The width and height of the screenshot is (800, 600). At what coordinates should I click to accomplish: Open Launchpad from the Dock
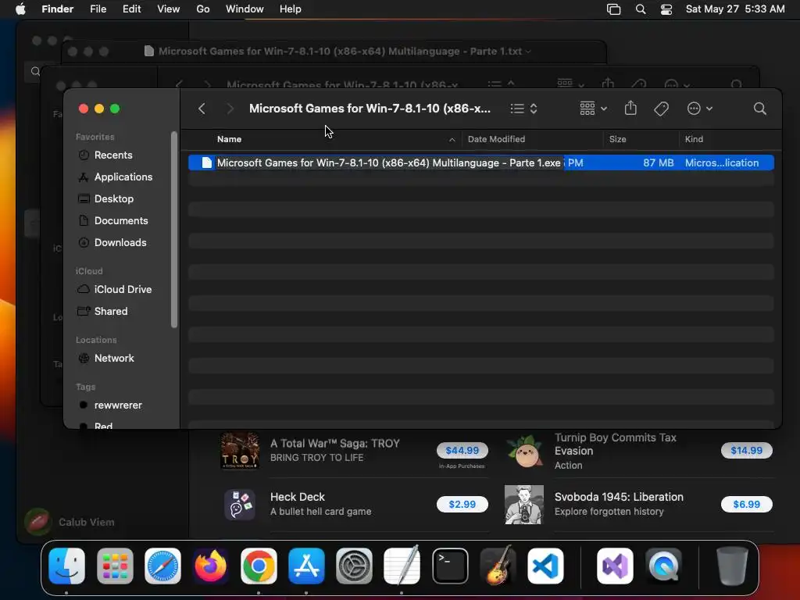[115, 566]
